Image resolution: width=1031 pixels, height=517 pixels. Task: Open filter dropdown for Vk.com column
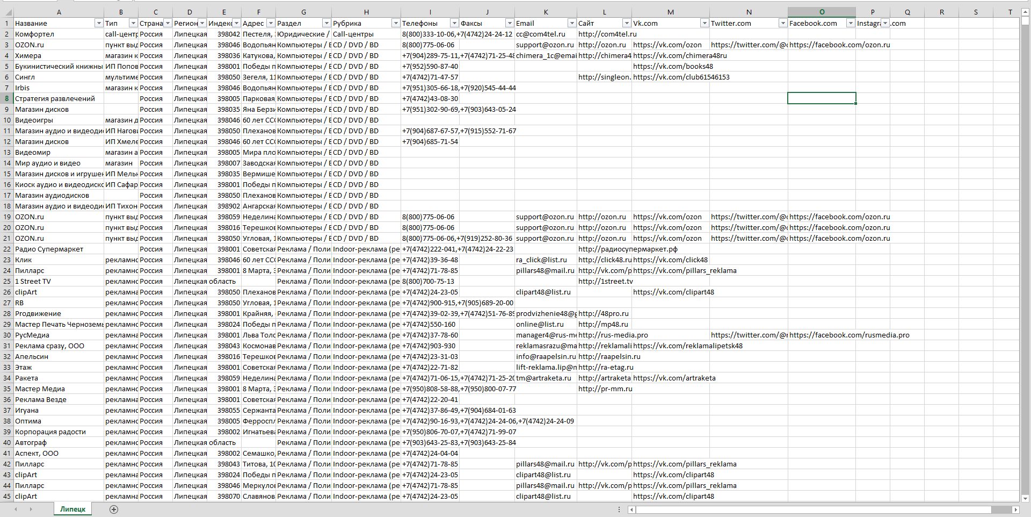(x=705, y=23)
